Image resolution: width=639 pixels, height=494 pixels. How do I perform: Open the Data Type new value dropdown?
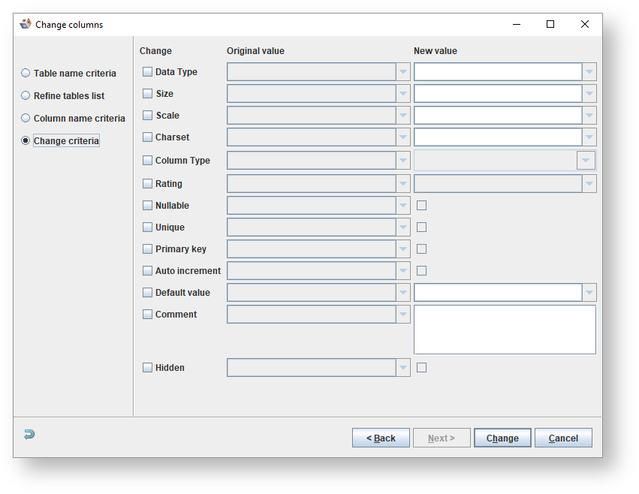coord(589,72)
